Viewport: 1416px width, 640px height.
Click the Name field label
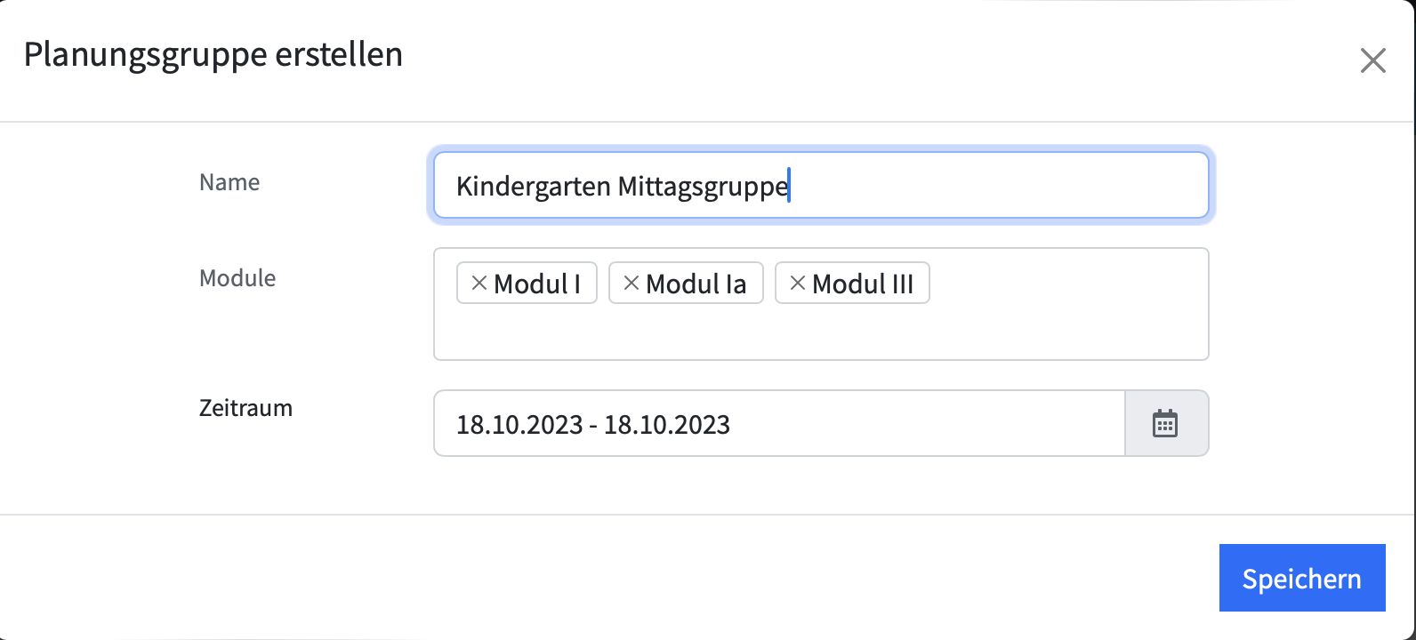pyautogui.click(x=229, y=182)
